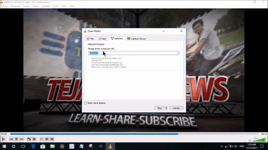The height and width of the screenshot is (150, 268).
Task: Open the Audio menu
Action: click(26, 6)
